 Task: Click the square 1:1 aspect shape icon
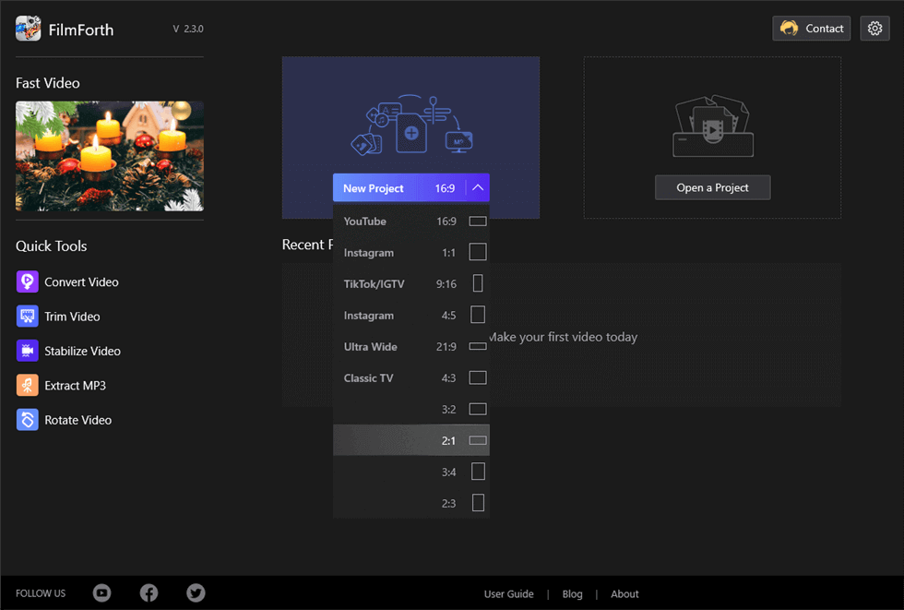pyautogui.click(x=478, y=252)
